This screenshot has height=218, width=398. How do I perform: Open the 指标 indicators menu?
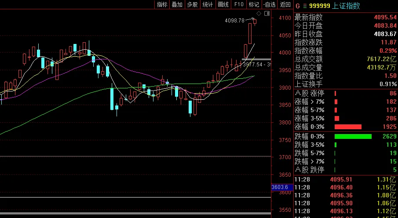pos(162,4)
